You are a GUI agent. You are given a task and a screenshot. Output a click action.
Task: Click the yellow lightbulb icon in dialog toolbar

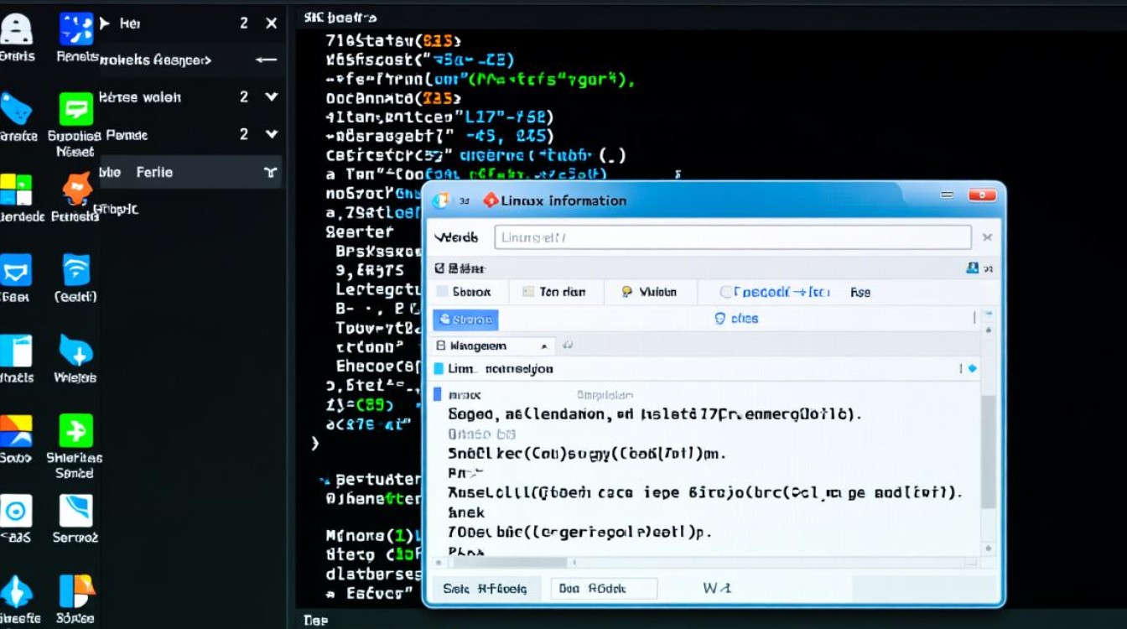(x=626, y=292)
